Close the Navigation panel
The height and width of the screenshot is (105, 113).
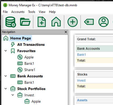click(x=66, y=32)
